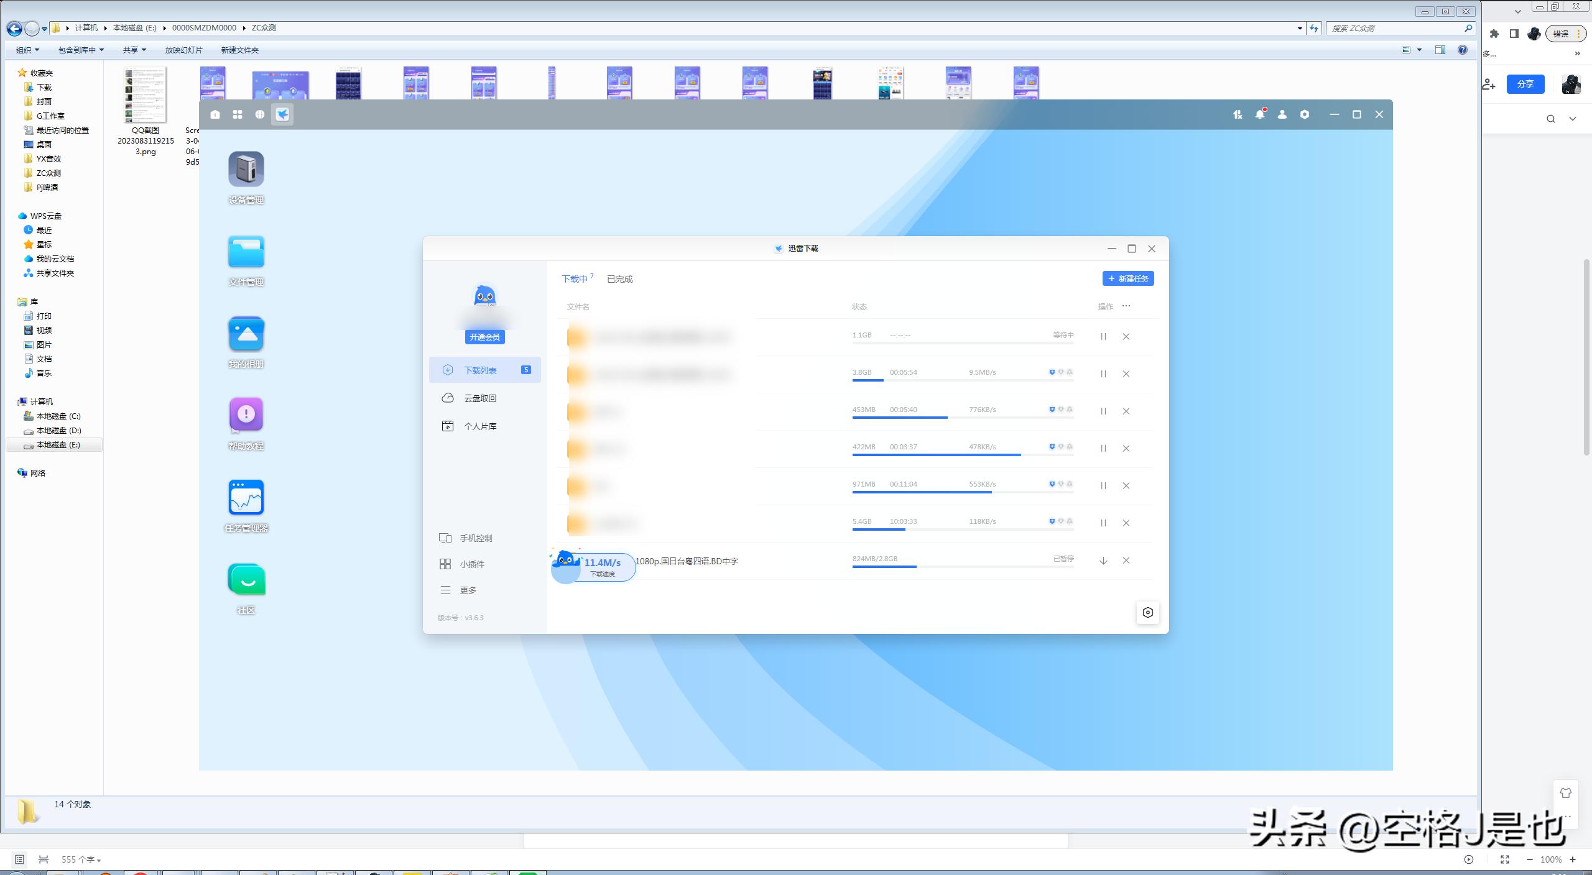Switch to the 已完成 tab

[619, 279]
